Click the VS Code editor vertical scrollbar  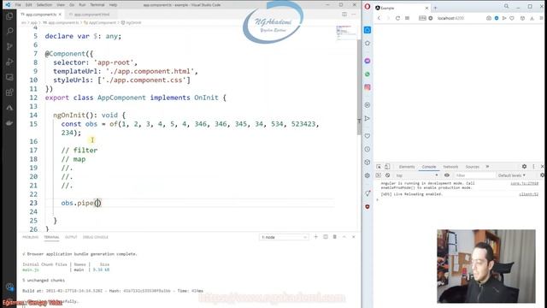[x=359, y=87]
